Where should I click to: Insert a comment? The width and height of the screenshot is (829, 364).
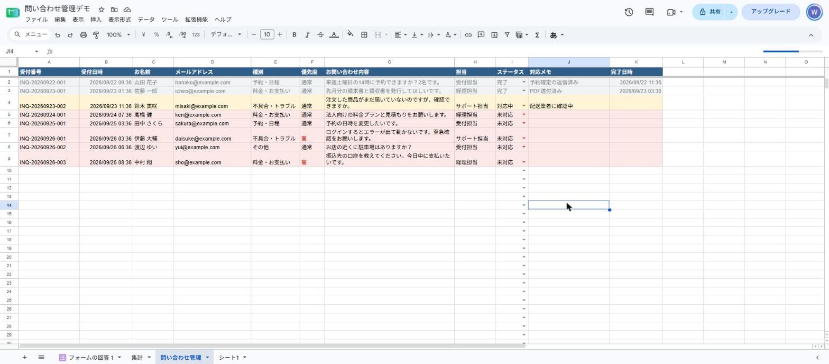point(481,35)
